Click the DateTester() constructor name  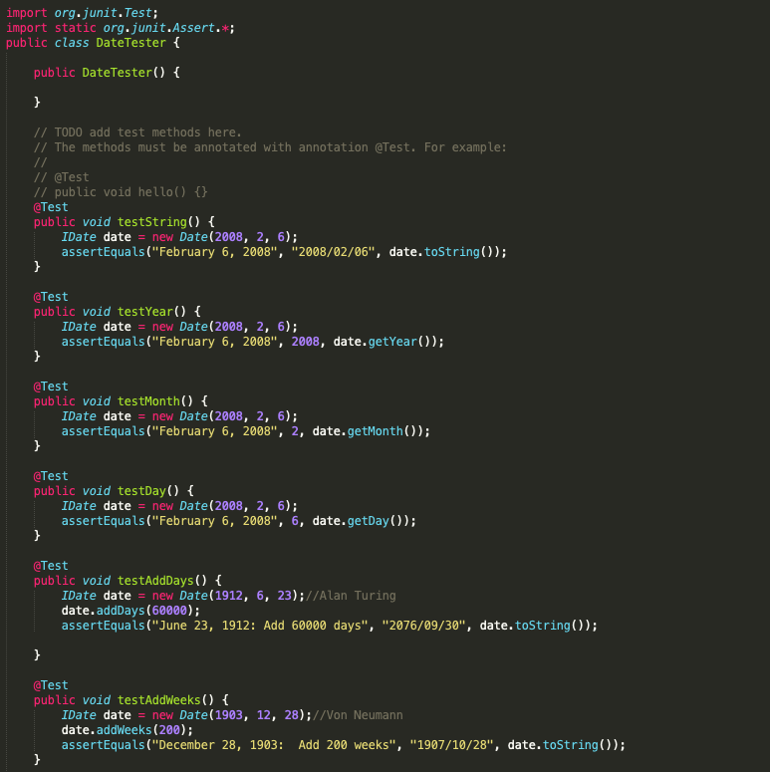(x=117, y=73)
